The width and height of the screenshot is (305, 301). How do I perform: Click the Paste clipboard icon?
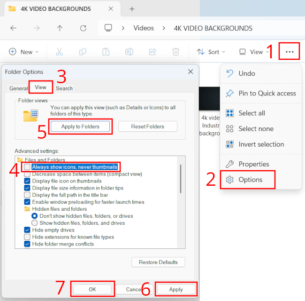pos(106,52)
